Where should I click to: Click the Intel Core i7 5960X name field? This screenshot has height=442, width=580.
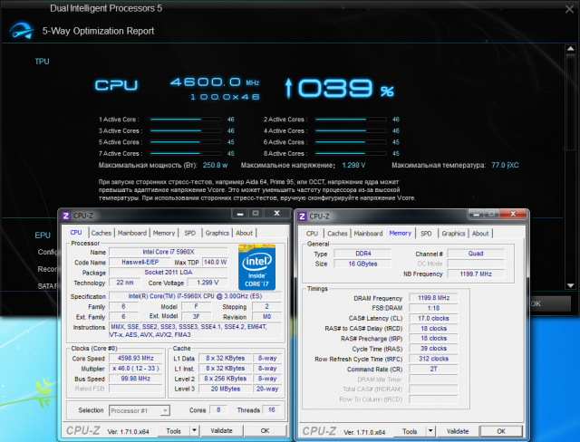(169, 252)
